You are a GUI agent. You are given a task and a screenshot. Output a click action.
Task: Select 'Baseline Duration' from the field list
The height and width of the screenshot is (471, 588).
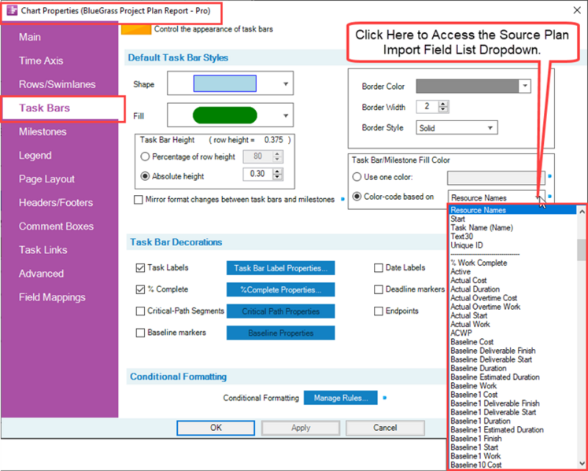tap(478, 368)
